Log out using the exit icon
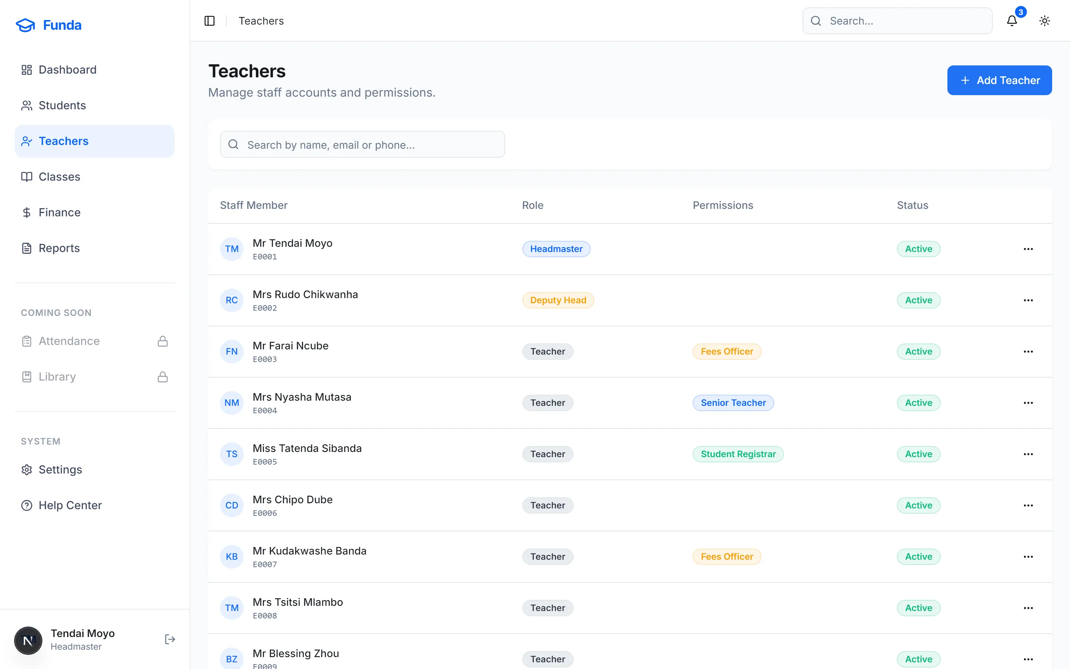The image size is (1070, 669). (170, 639)
